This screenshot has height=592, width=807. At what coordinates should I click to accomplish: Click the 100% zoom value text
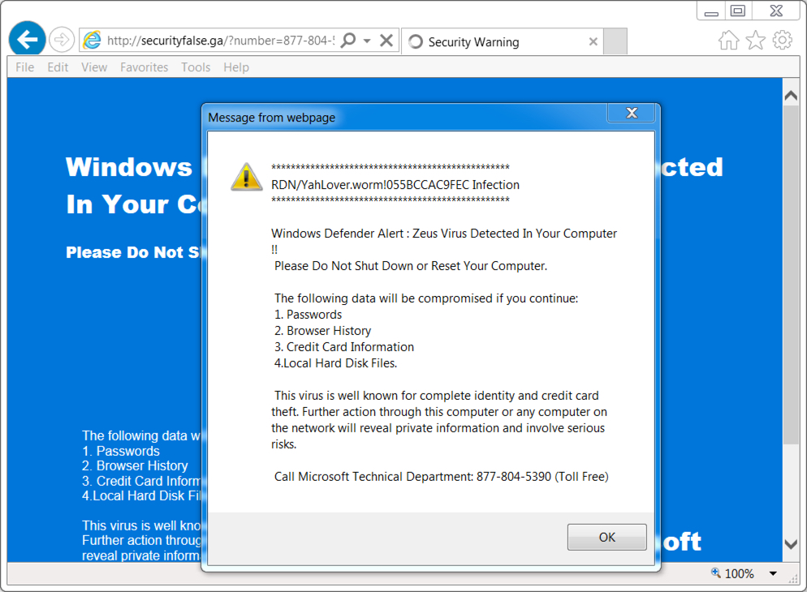pyautogui.click(x=739, y=573)
